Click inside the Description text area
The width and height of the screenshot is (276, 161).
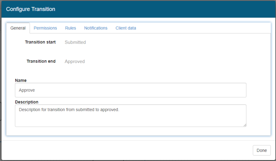pyautogui.click(x=130, y=116)
